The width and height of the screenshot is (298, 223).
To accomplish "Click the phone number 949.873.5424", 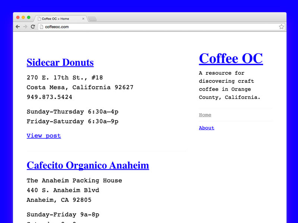I will [x=50, y=97].
